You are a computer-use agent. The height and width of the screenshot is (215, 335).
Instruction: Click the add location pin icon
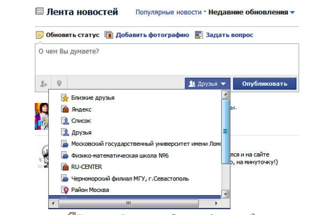point(59,83)
